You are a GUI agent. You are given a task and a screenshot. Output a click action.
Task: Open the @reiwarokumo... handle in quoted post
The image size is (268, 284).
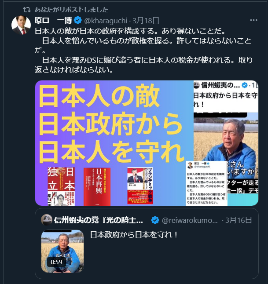click(190, 220)
